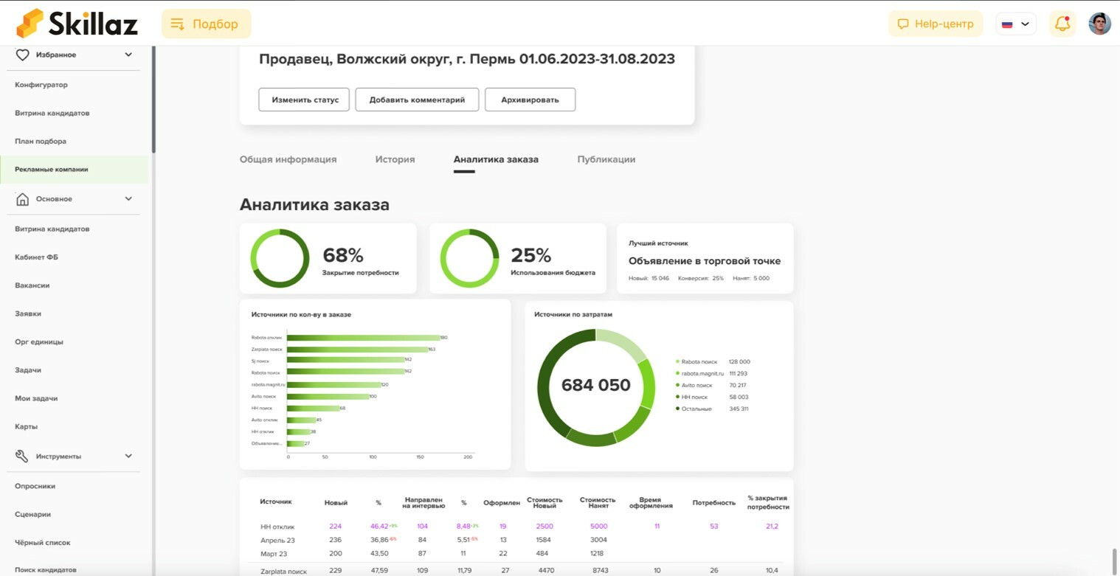Open notifications via the bell icon

pos(1062,23)
